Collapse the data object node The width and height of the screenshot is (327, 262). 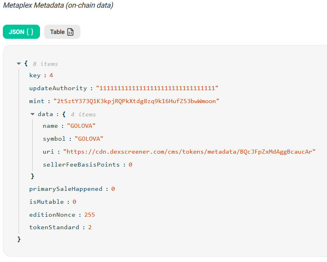click(x=32, y=114)
